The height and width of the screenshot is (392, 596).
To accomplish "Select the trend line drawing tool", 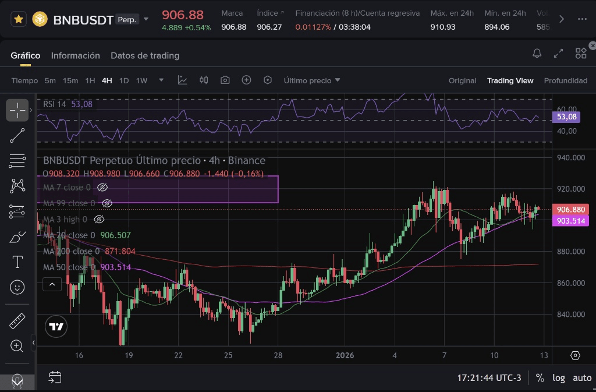I will (17, 135).
